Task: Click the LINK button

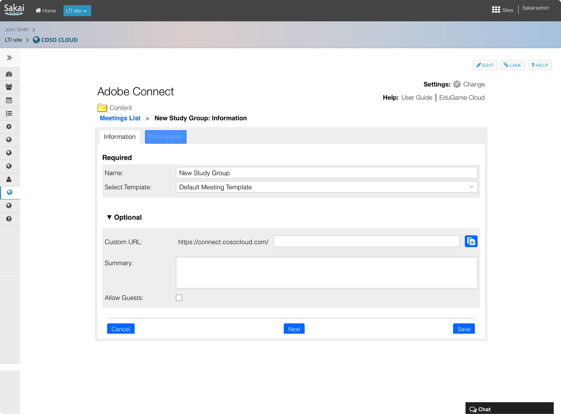Action: pyautogui.click(x=512, y=65)
